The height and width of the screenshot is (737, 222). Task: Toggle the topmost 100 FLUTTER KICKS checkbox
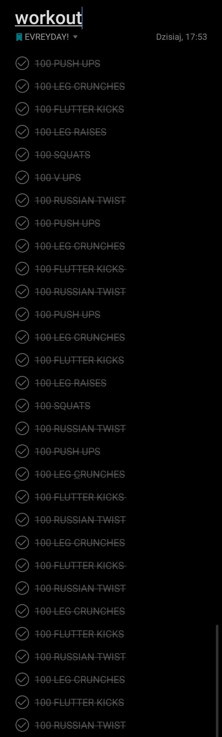[x=22, y=109]
